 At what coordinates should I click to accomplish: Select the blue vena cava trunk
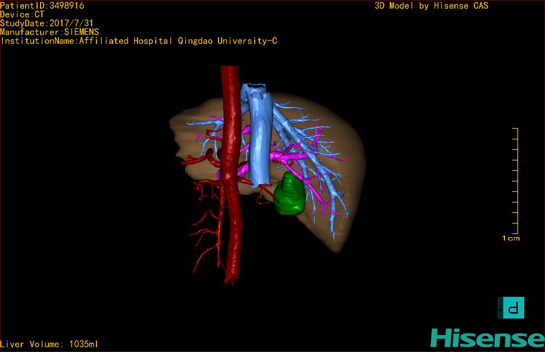click(260, 138)
